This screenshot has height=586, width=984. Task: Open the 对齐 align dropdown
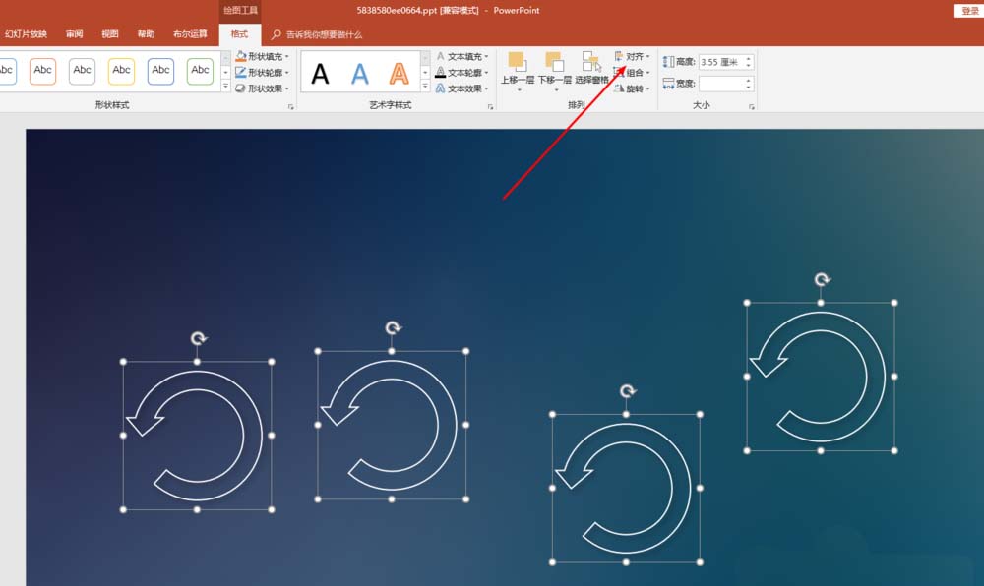632,56
